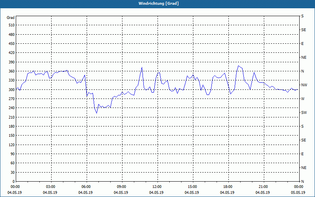Select the 90 y-axis value
This screenshot has width=315, height=197.
click(x=13, y=154)
